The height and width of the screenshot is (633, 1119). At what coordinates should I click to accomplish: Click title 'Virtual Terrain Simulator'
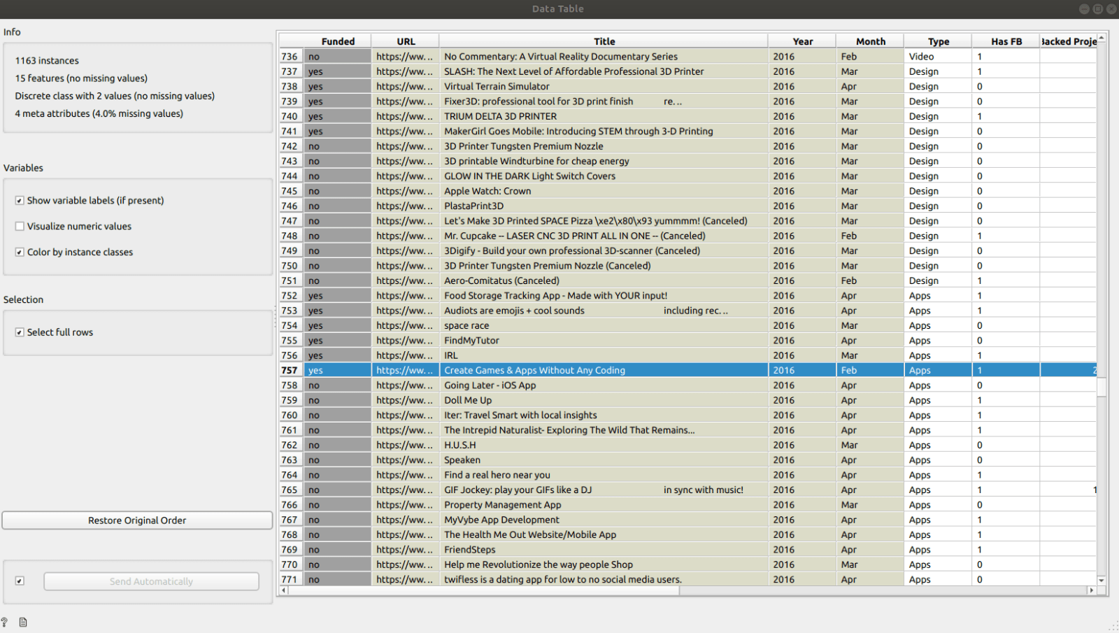point(497,86)
